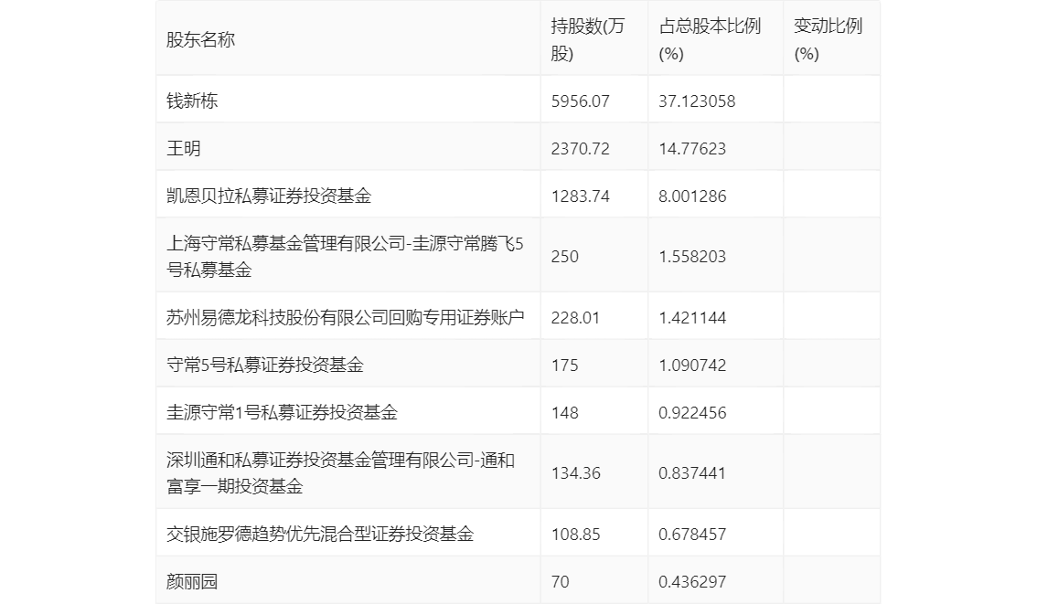This screenshot has height=604, width=1037.
Task: Select the holding value 70
Action: click(560, 582)
